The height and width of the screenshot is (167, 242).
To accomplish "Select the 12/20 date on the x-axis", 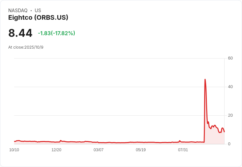I will click(x=56, y=150).
